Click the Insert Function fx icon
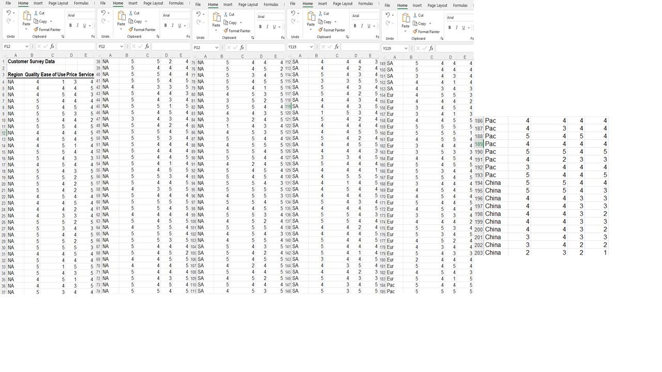The image size is (662, 372). click(52, 46)
